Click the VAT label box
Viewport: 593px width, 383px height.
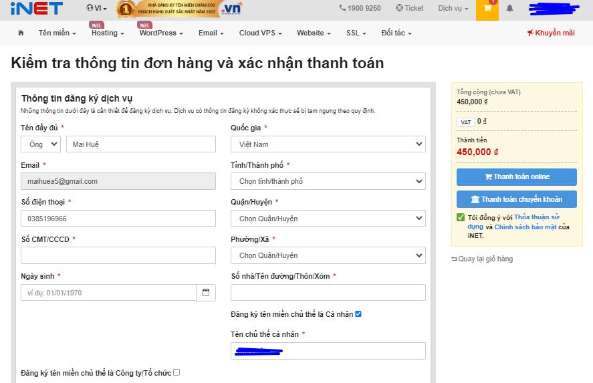[x=466, y=122]
